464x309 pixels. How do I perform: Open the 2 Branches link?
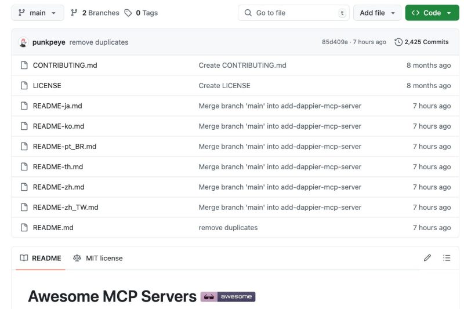(x=95, y=13)
